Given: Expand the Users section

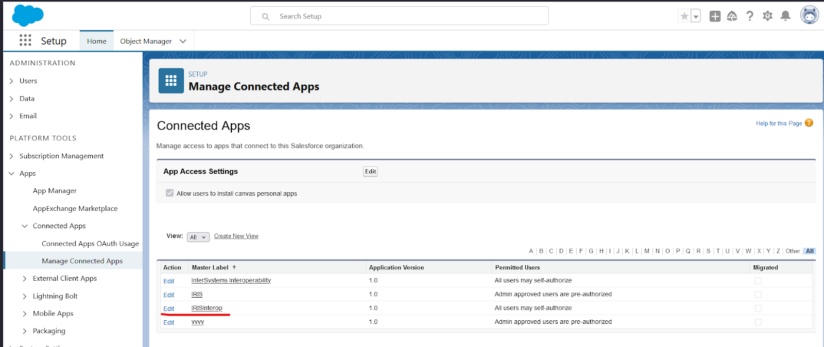Looking at the screenshot, I should (11, 81).
